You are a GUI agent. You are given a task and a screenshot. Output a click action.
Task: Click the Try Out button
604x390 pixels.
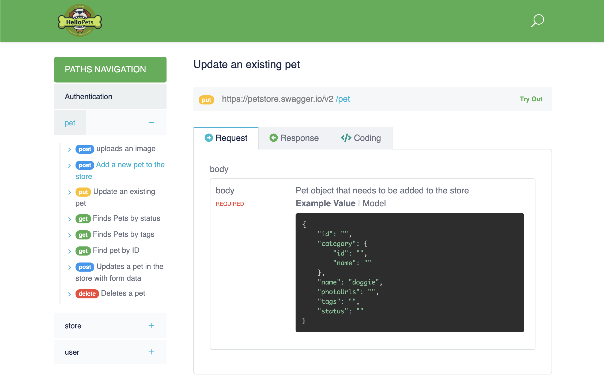(x=531, y=99)
